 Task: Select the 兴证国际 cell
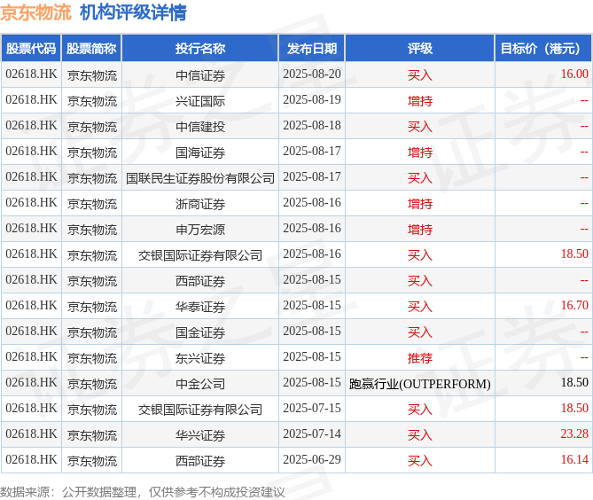pos(200,101)
